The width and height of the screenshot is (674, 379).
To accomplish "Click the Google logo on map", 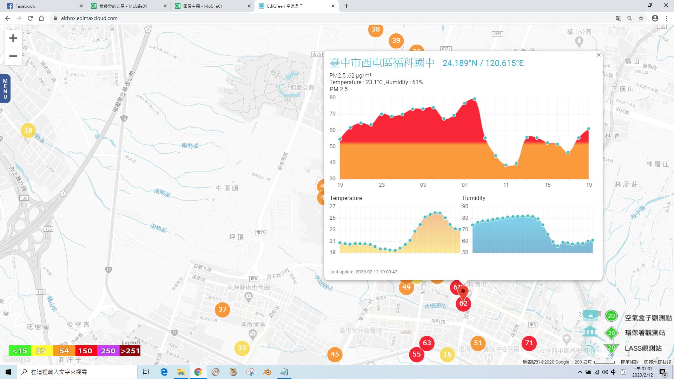I will (x=16, y=359).
